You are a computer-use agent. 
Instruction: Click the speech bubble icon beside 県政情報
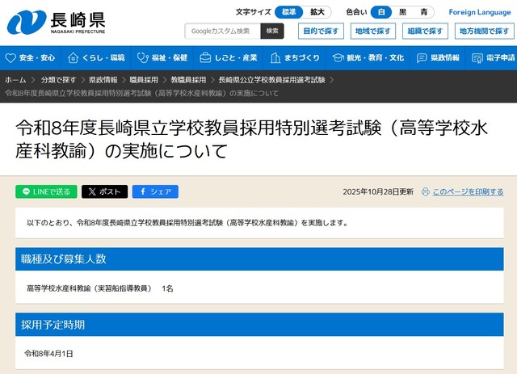click(x=422, y=58)
